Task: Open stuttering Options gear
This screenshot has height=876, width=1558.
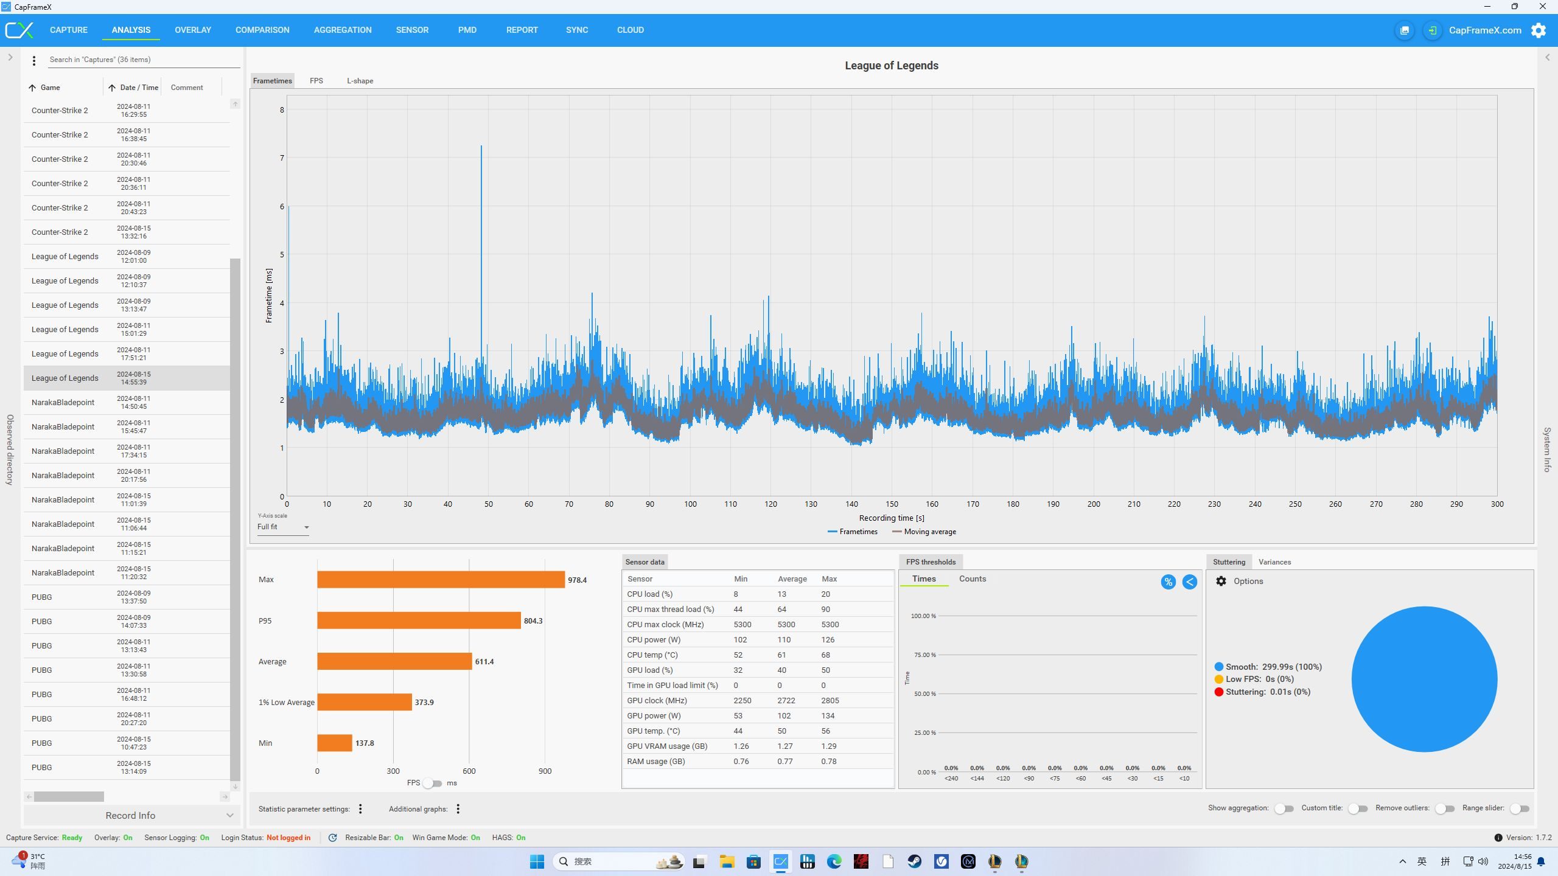Action: 1221,581
